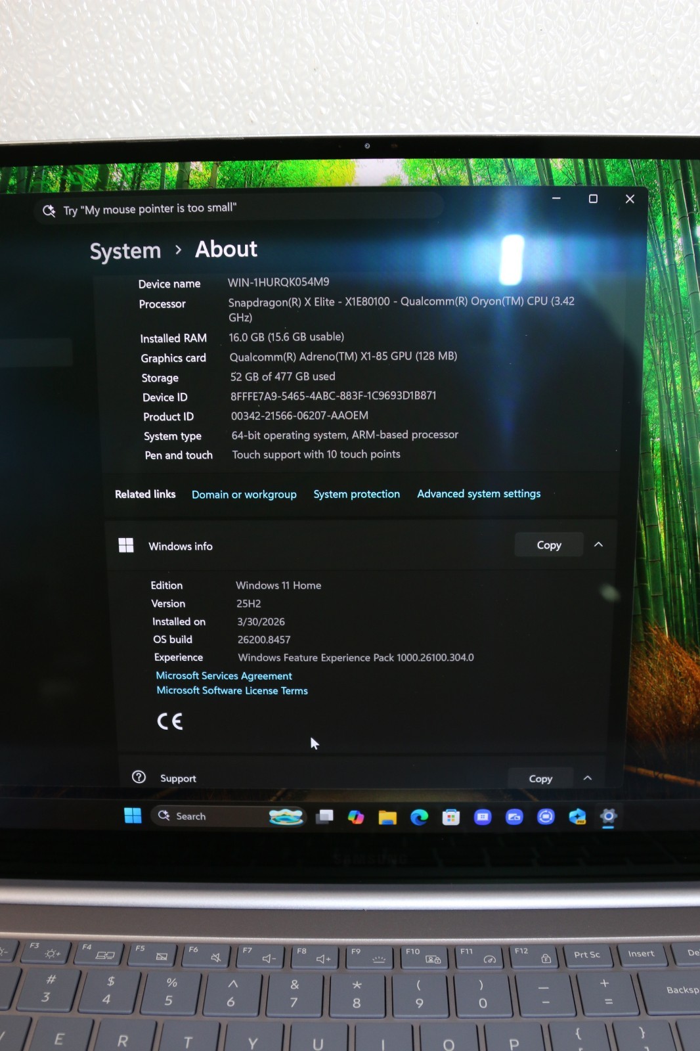Click the 16.0 GB installed RAM value
This screenshot has width=700, height=1051.
coord(286,336)
